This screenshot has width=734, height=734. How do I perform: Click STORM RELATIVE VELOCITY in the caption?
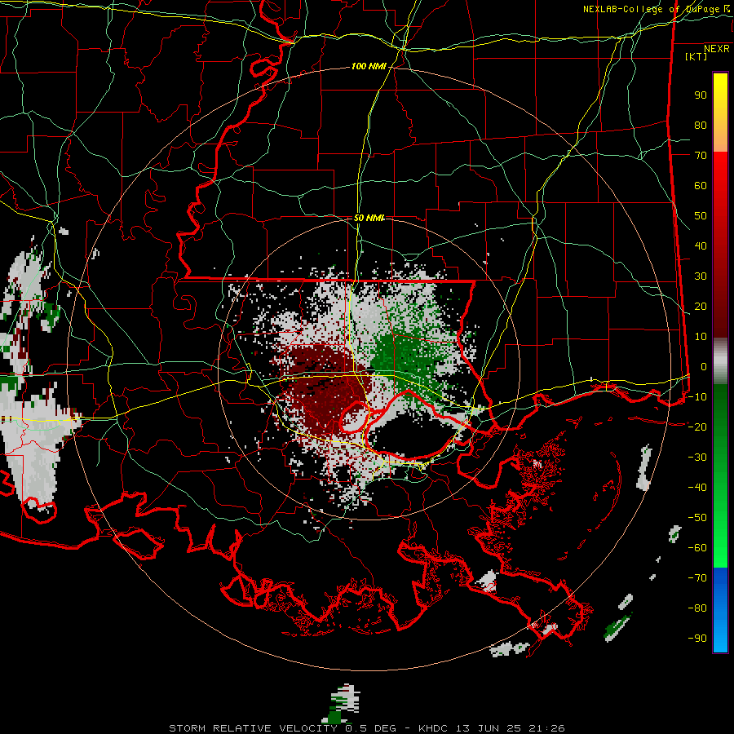pos(253,728)
